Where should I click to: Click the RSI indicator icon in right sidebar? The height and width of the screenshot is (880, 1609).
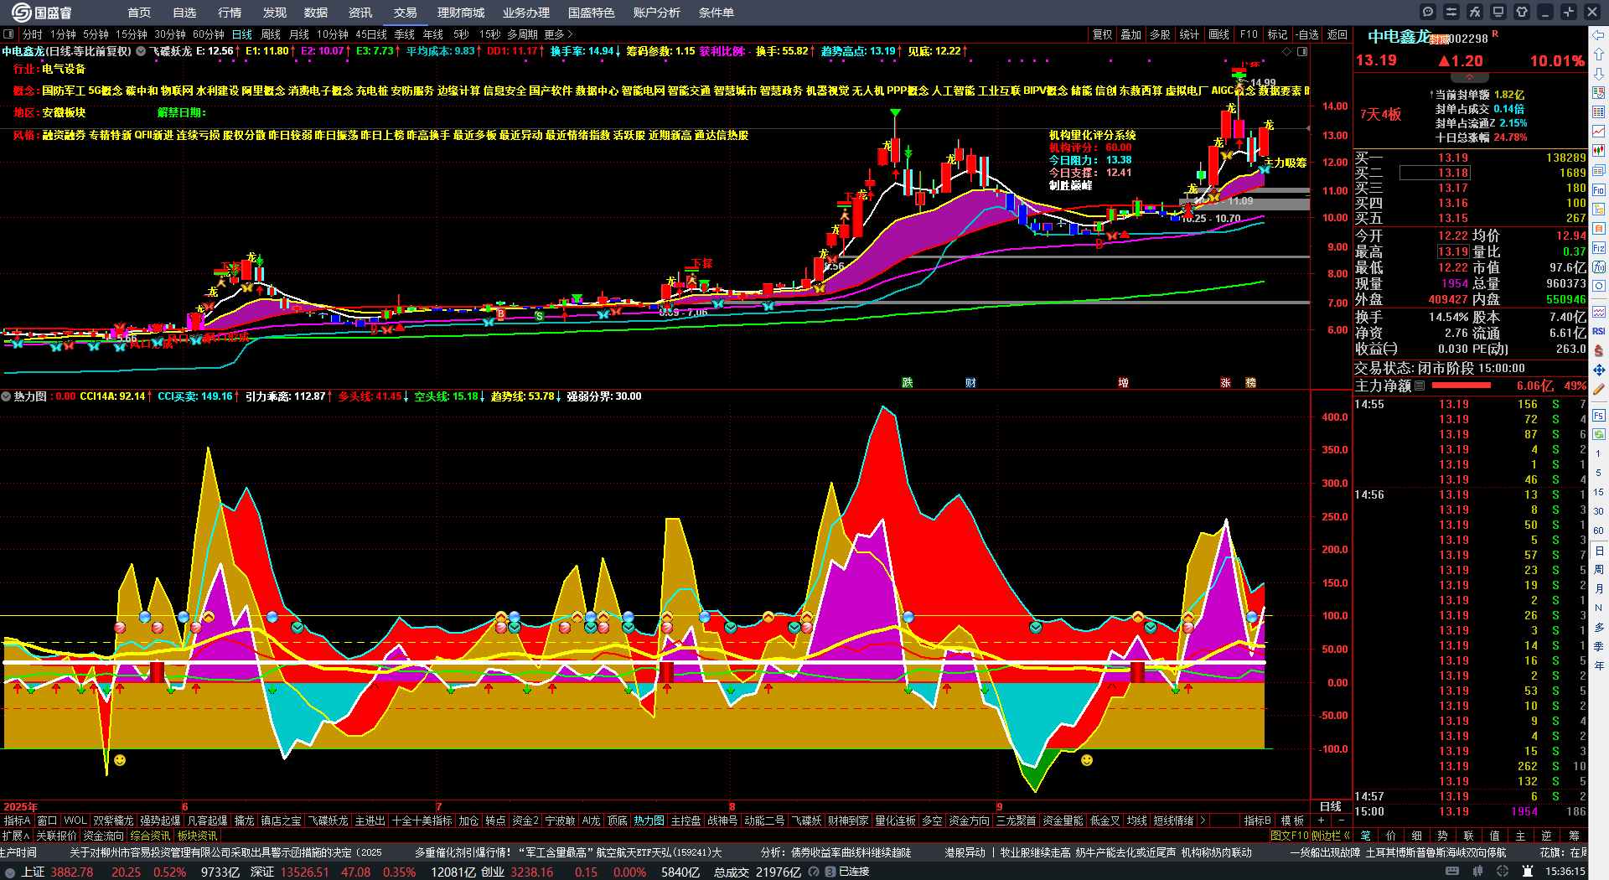(1599, 331)
